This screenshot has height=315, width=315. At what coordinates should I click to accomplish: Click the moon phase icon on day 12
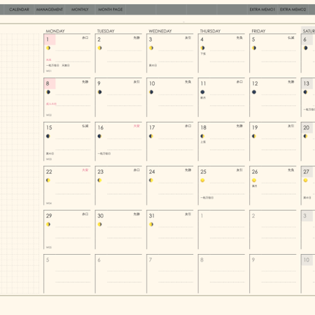point(254,92)
